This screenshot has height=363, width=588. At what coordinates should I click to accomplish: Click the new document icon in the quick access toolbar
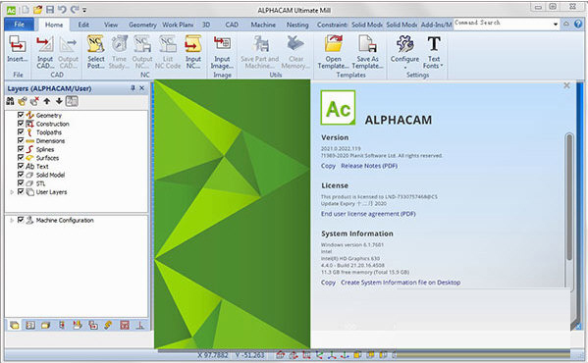point(26,10)
